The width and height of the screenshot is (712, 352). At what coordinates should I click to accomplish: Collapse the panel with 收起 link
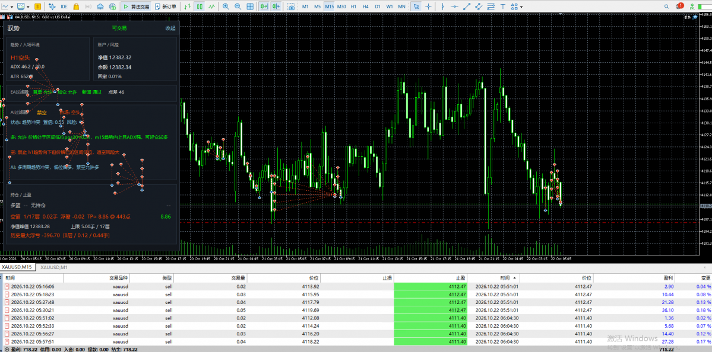click(170, 28)
